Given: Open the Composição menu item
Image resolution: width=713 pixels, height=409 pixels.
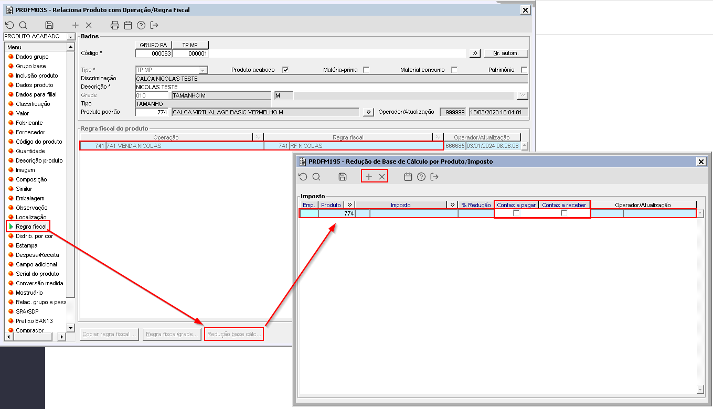Looking at the screenshot, I should (31, 179).
